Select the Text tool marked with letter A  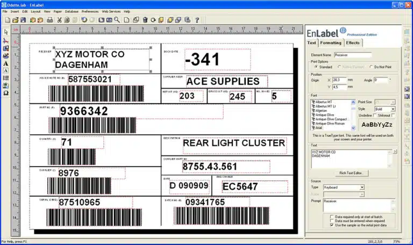(6, 63)
